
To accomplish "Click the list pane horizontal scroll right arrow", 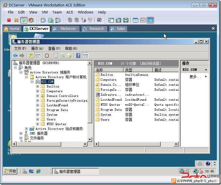I will pos(176,144).
